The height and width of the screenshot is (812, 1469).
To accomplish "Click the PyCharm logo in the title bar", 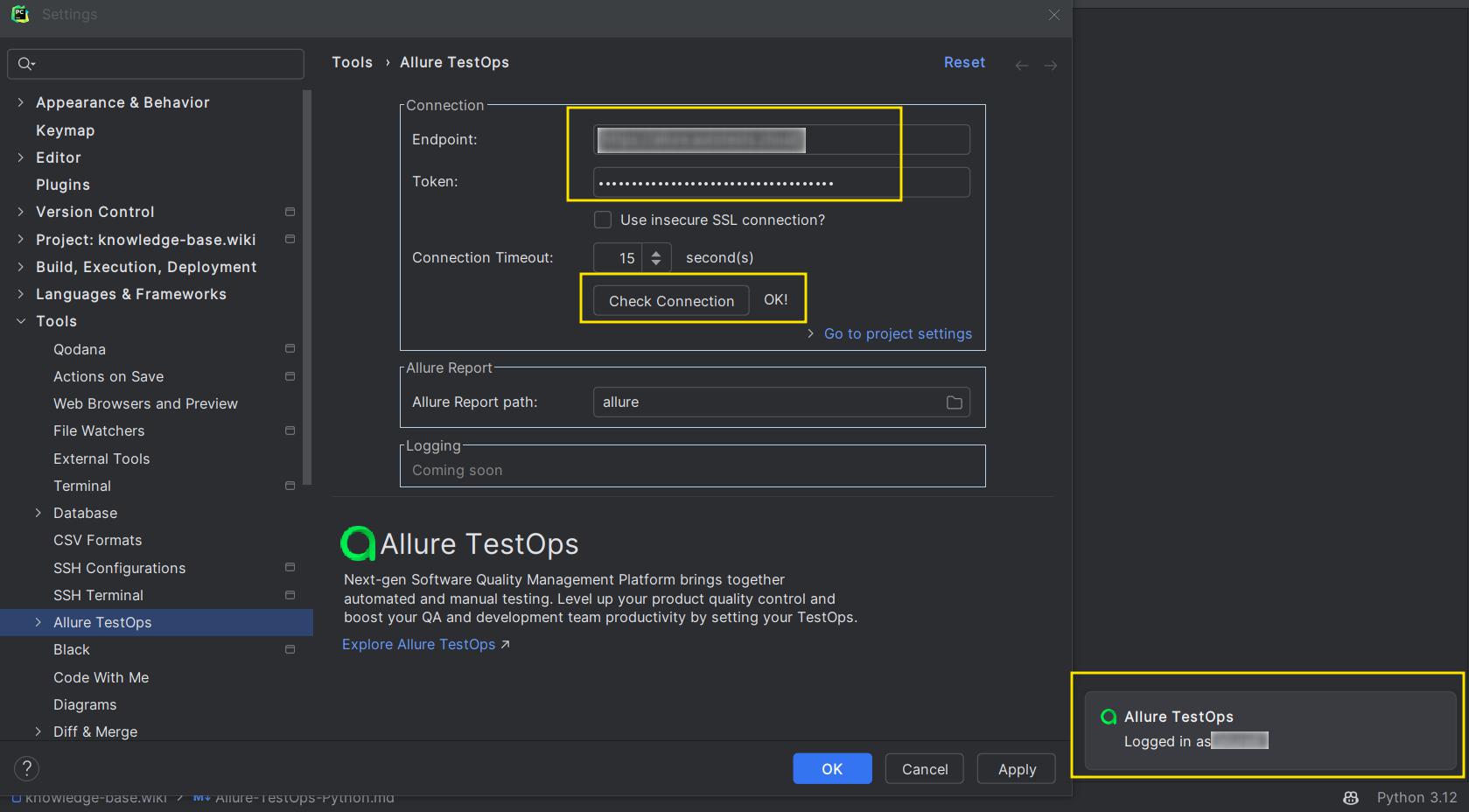I will click(x=19, y=14).
